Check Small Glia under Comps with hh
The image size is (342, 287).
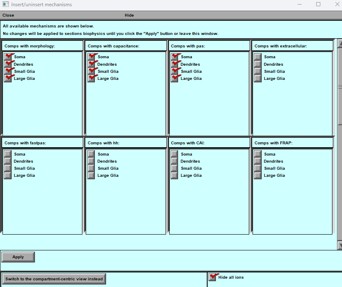point(91,168)
